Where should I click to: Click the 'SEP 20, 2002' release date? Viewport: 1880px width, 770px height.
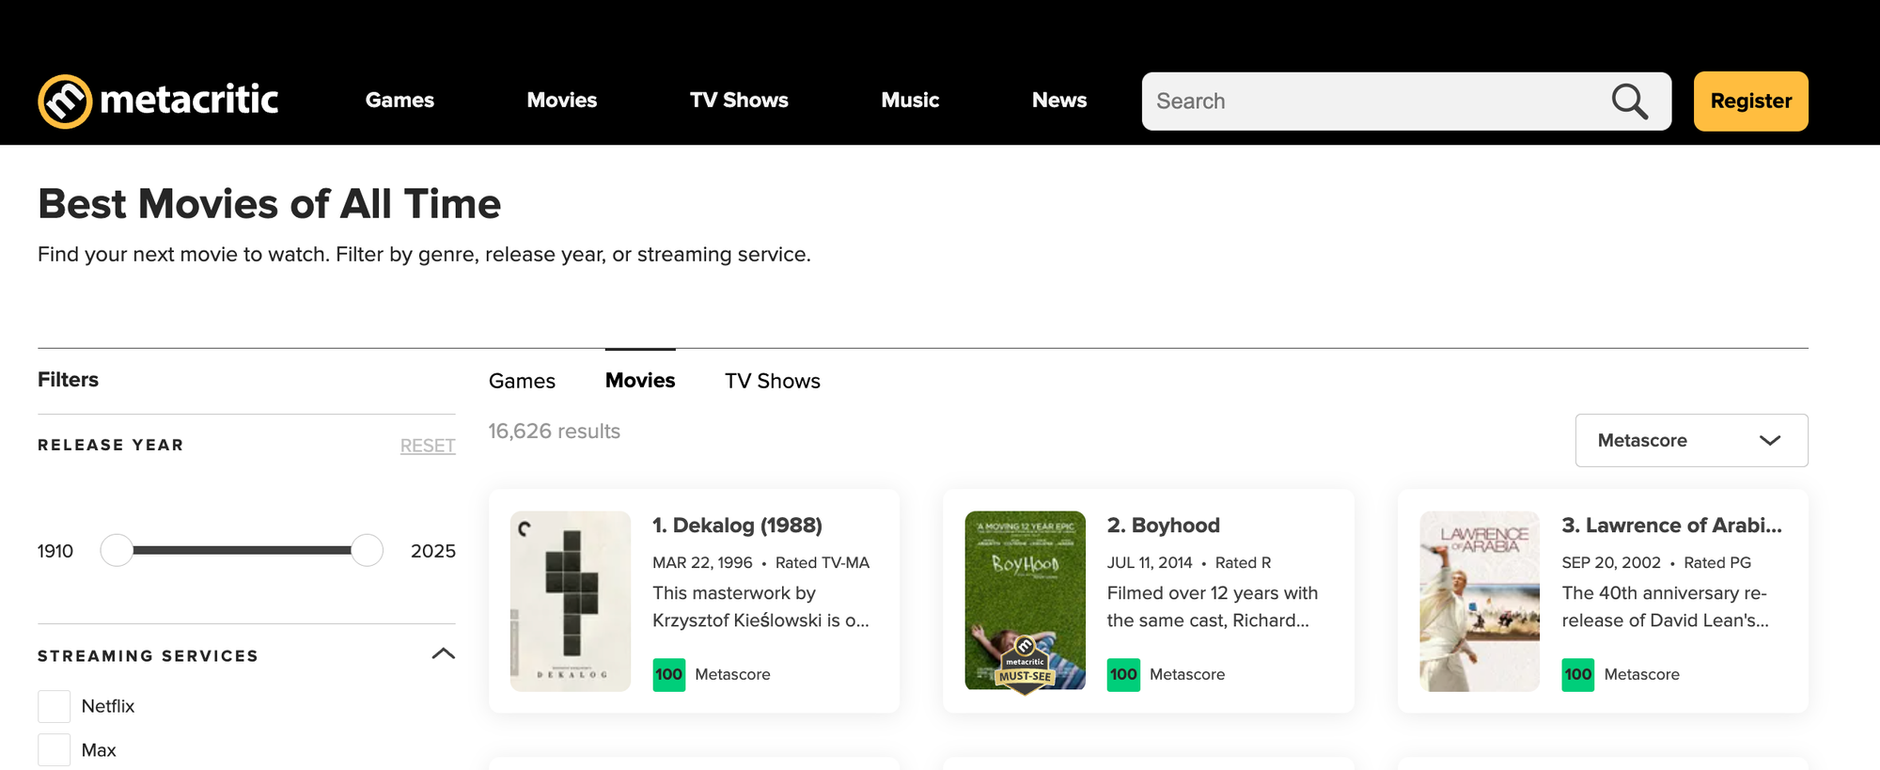pyautogui.click(x=1611, y=562)
